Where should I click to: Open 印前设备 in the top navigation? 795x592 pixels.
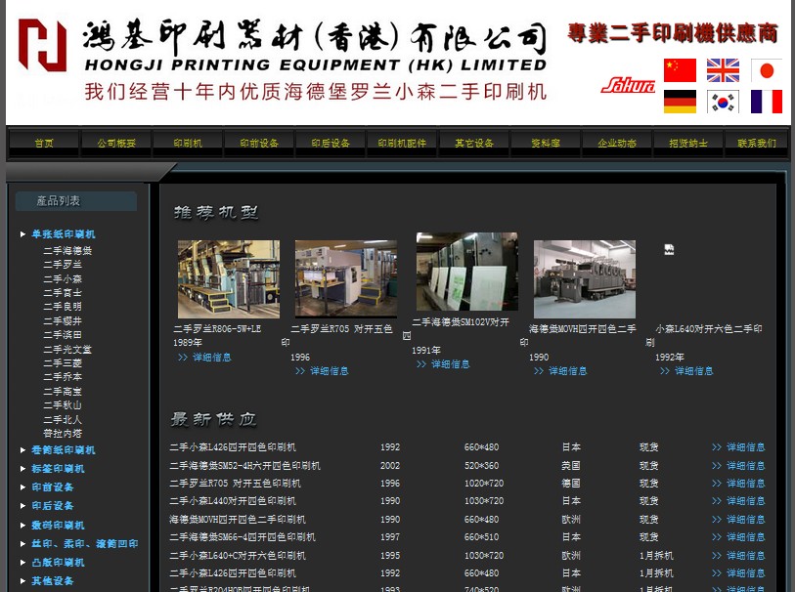point(259,144)
